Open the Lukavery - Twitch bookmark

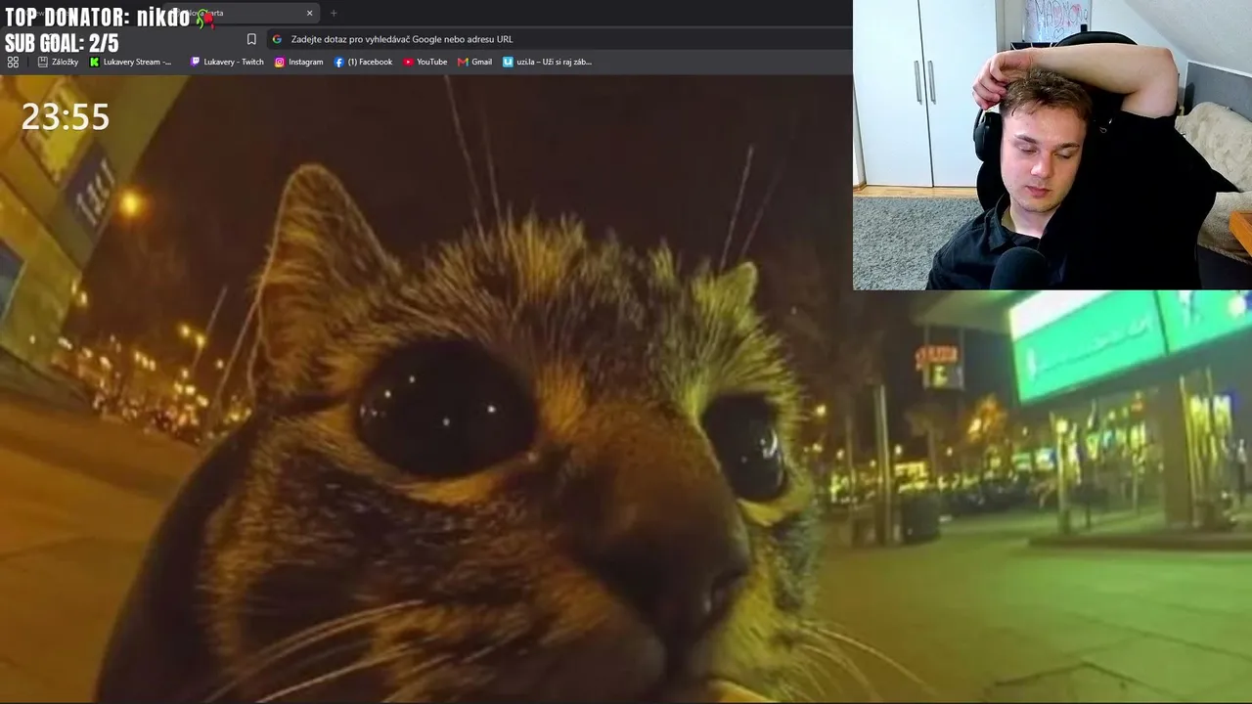pos(227,62)
